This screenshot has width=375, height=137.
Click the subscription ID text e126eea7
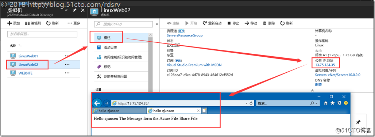point(200,75)
